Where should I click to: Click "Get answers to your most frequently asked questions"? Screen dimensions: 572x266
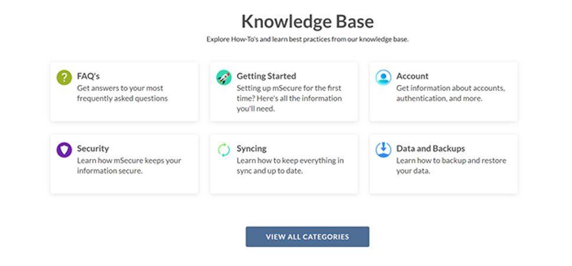(x=122, y=93)
